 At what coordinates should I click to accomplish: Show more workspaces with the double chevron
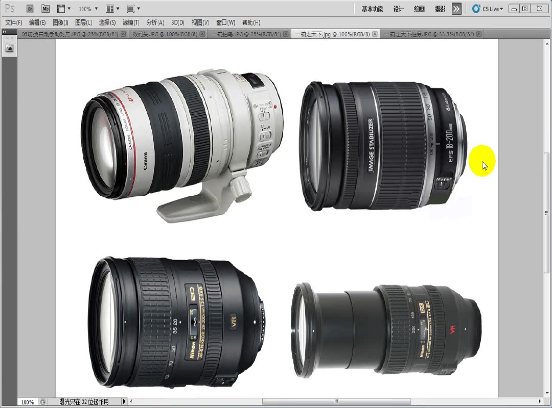coord(456,9)
